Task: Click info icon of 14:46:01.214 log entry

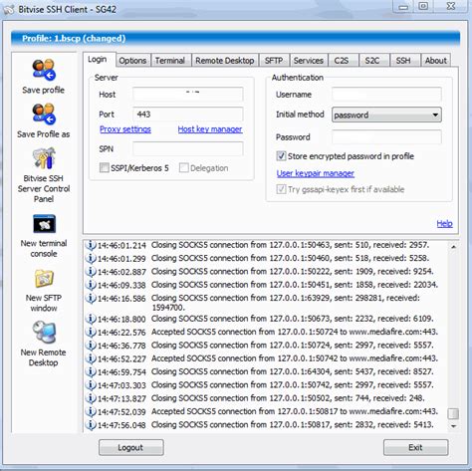Action: tap(91, 245)
